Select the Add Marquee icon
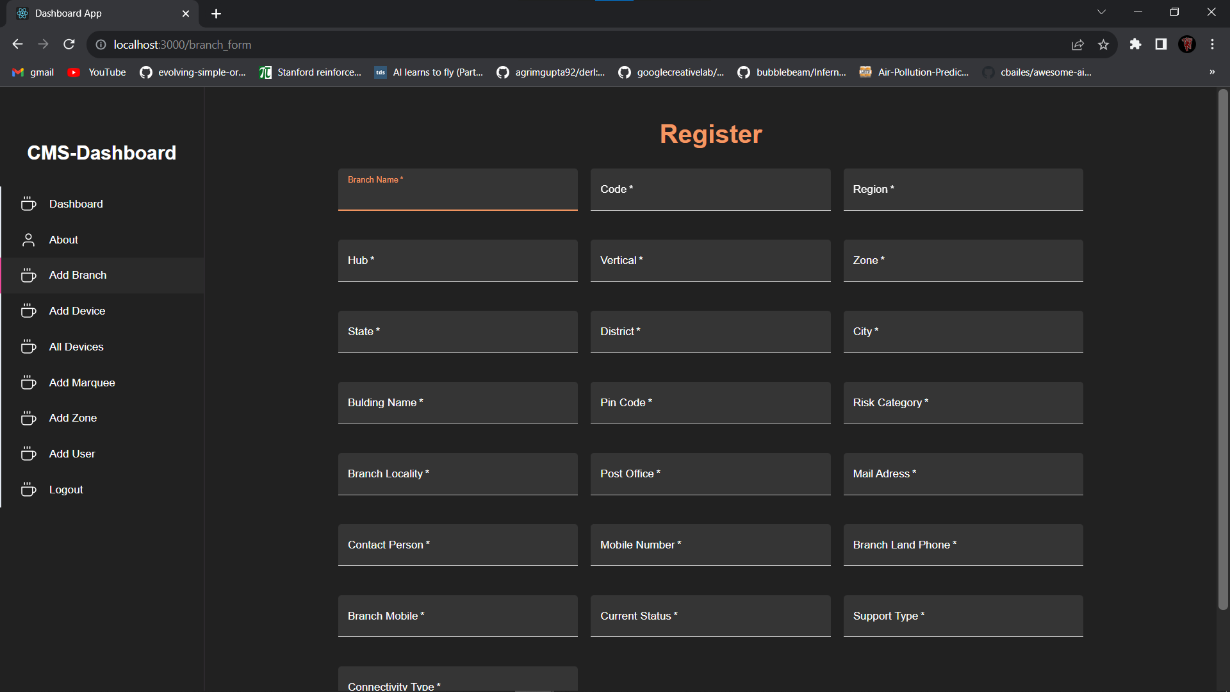This screenshot has height=692, width=1230. point(28,383)
